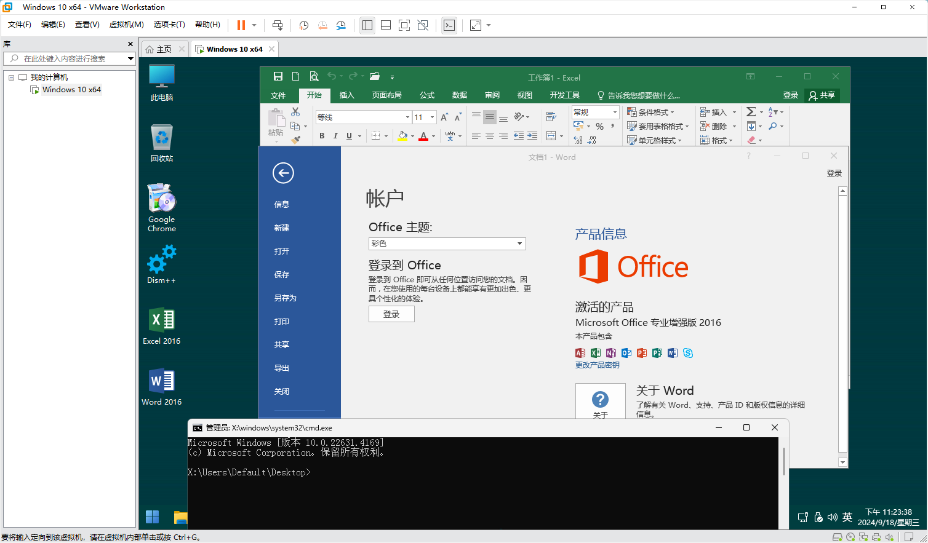Image resolution: width=928 pixels, height=543 pixels.
Task: Click Excel print preview icon in quick access
Action: [314, 76]
